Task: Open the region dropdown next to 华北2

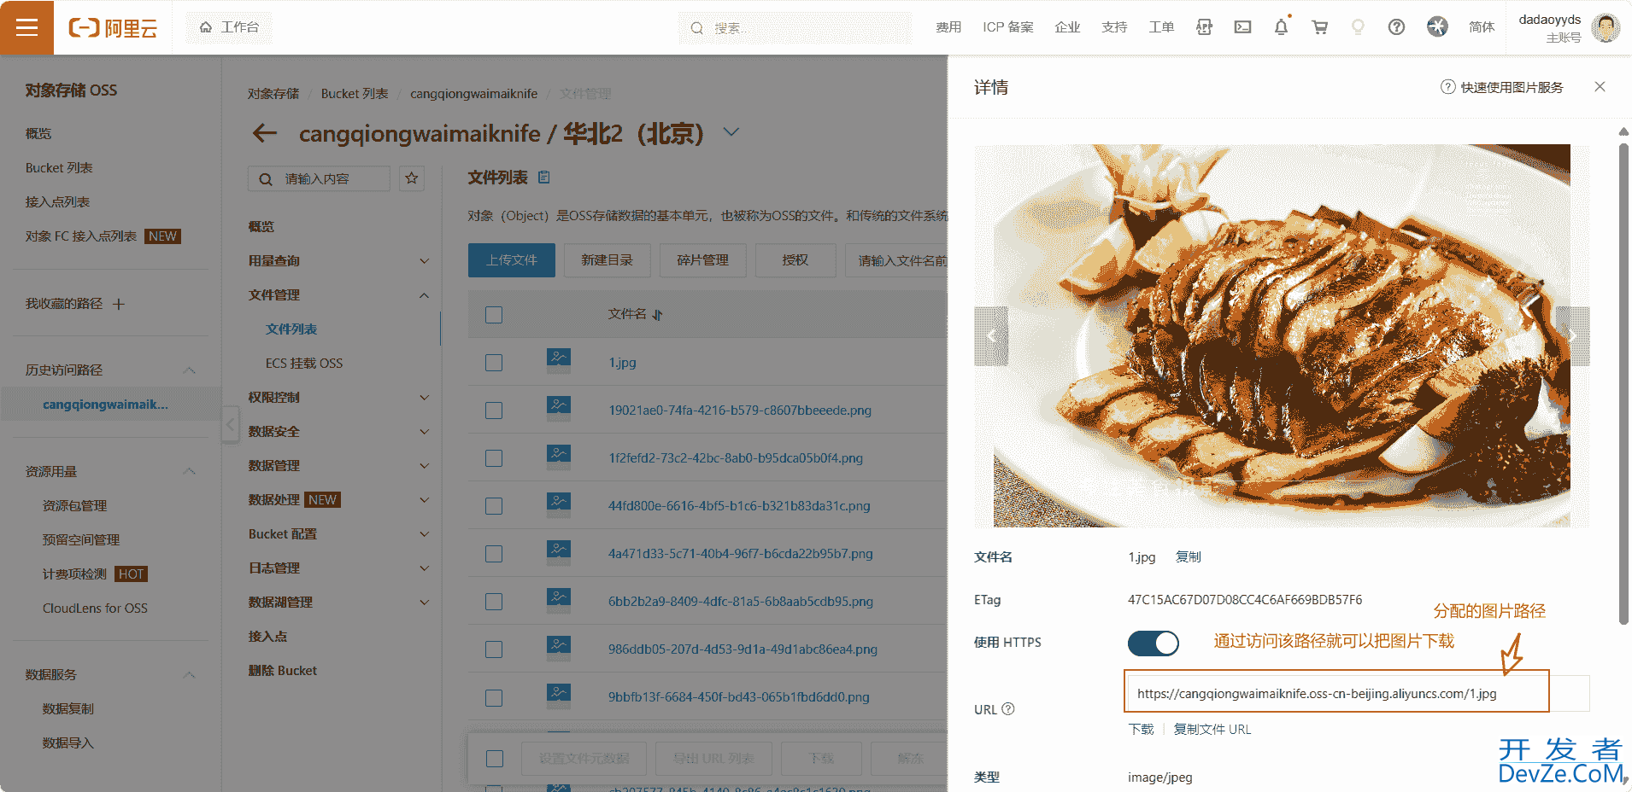Action: click(x=731, y=132)
